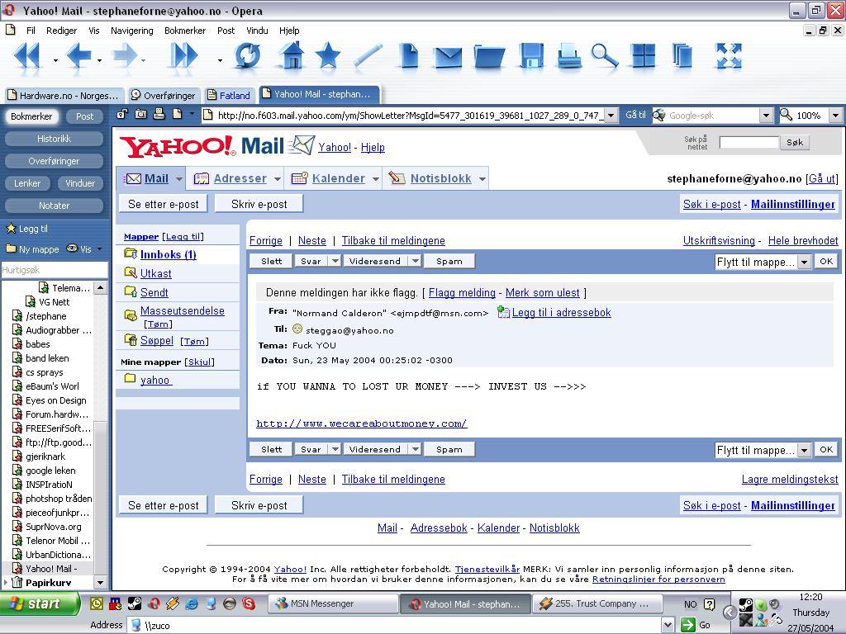Tile windows with the grid icon
The width and height of the screenshot is (846, 634).
[x=643, y=56]
